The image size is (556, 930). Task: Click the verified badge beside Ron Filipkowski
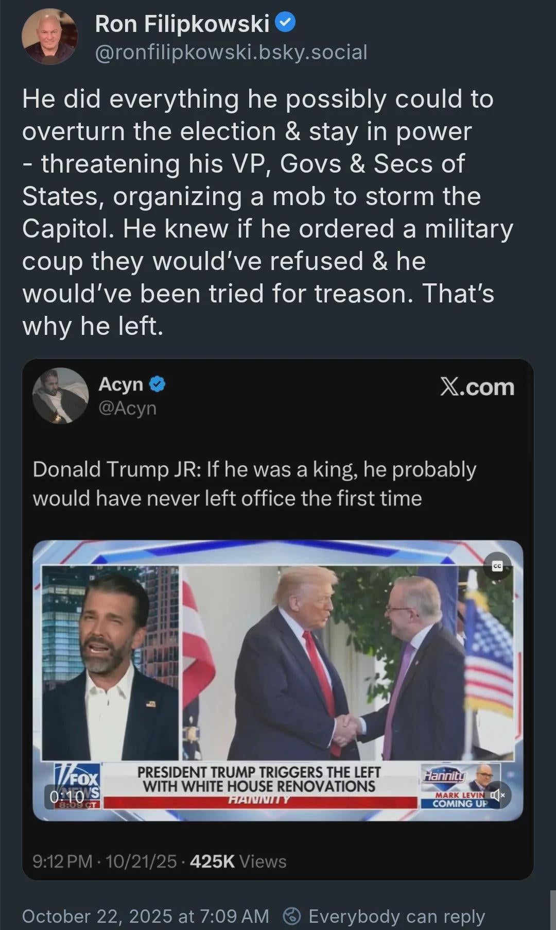point(286,23)
